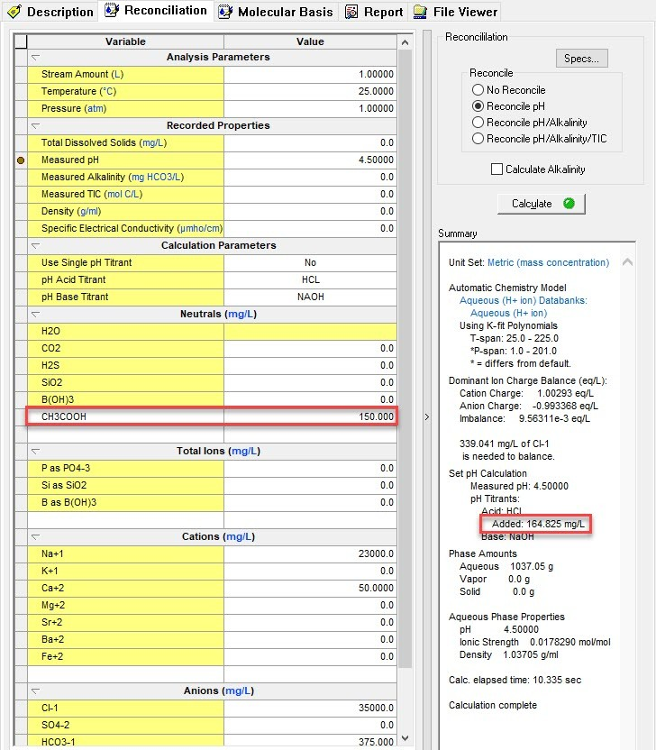Click the green status light on Calculate
656x750 pixels.
coord(569,204)
